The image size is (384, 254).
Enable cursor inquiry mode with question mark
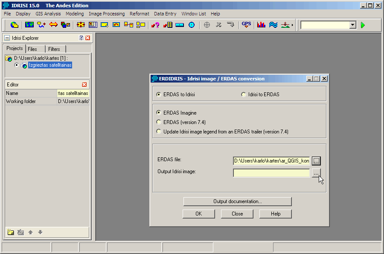(155, 25)
